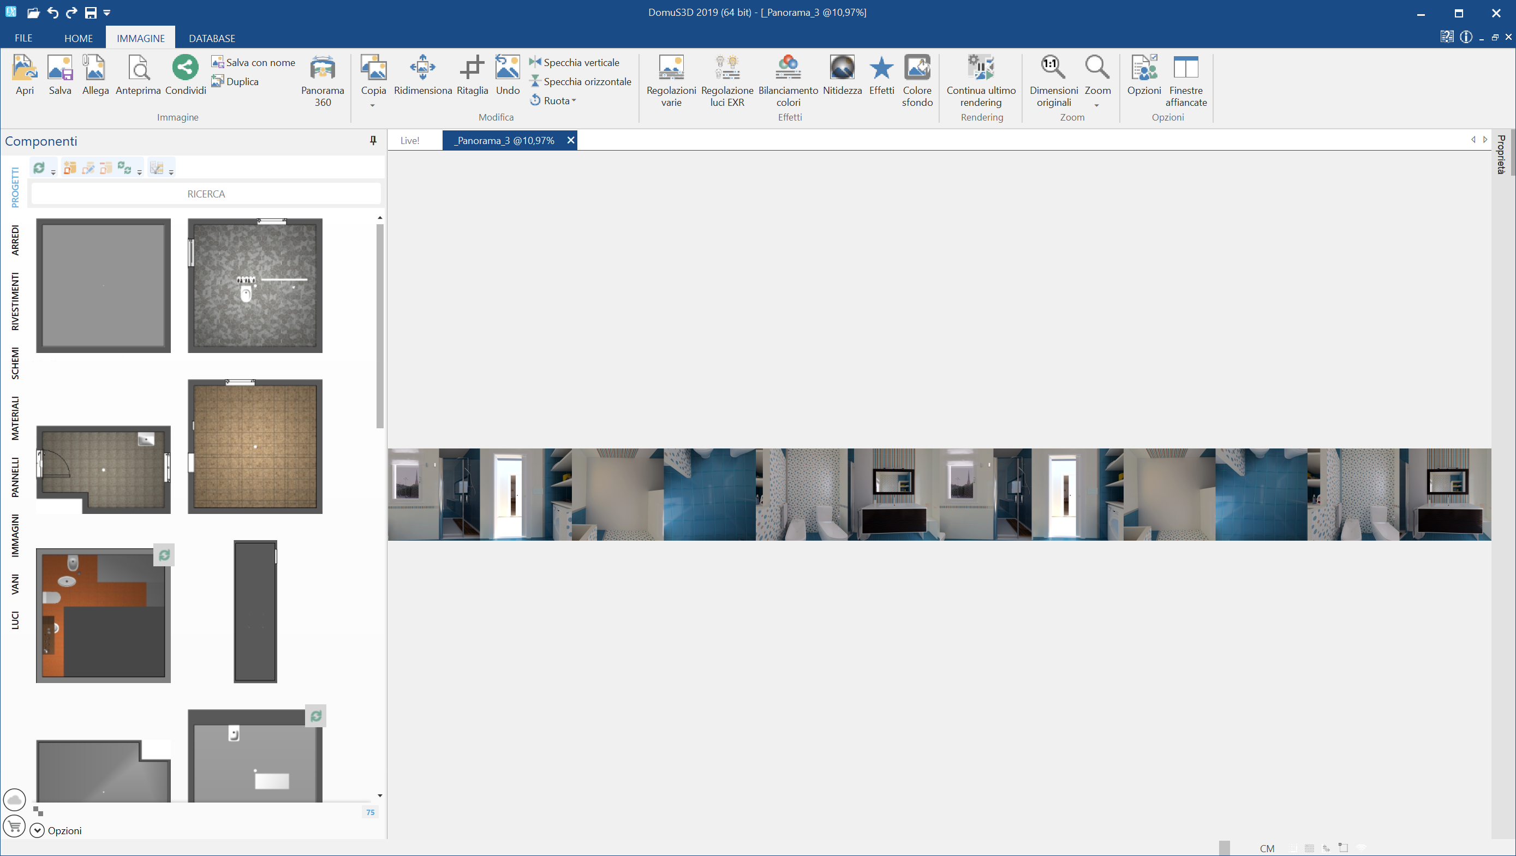Select the RIVESTIMENTI side tab

pyautogui.click(x=15, y=301)
